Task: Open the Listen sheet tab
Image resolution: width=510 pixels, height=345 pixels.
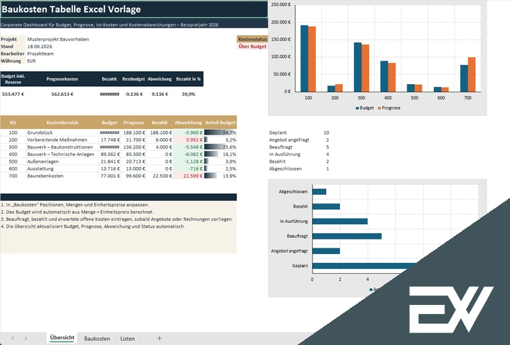Action: 127,339
